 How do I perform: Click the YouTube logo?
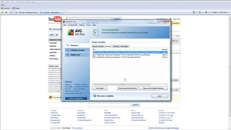[x=55, y=19]
